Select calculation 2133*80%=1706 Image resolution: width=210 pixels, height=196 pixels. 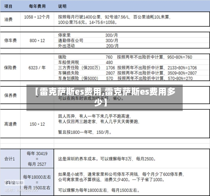pyautogui.click(x=182, y=68)
